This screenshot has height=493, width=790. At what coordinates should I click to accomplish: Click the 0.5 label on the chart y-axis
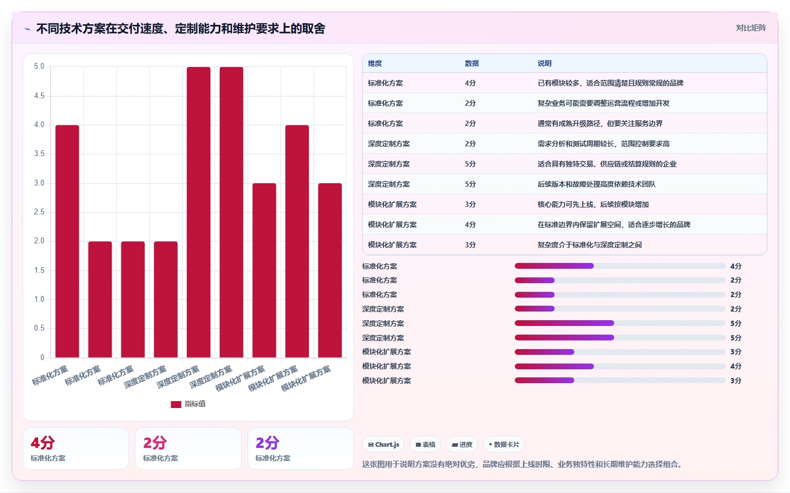39,328
